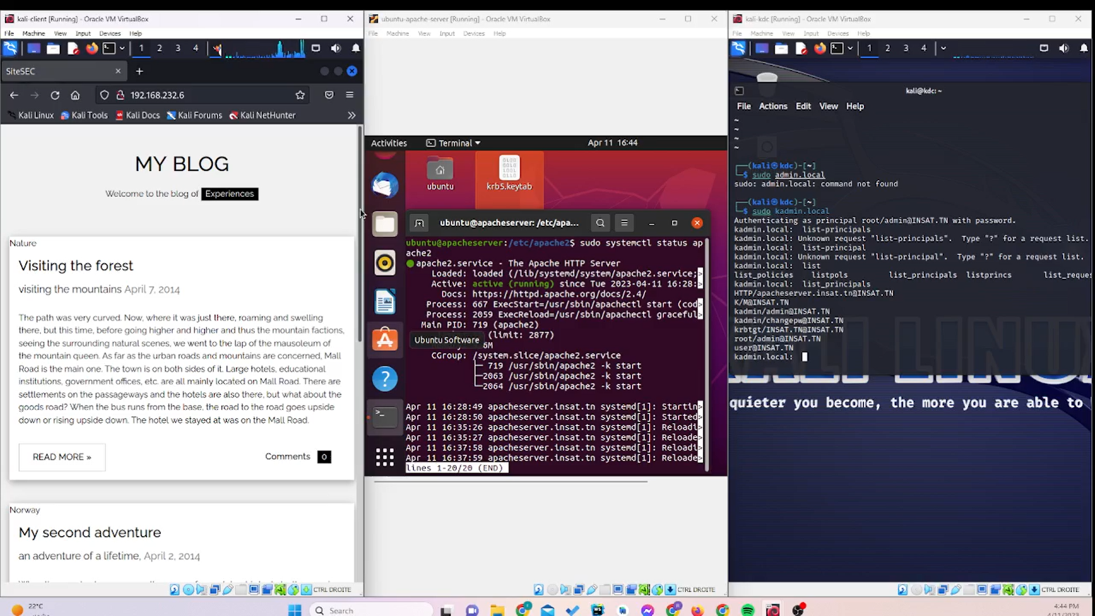Viewport: 1095px width, 616px height.
Task: Close the SiteSEC tab
Action: pyautogui.click(x=118, y=71)
